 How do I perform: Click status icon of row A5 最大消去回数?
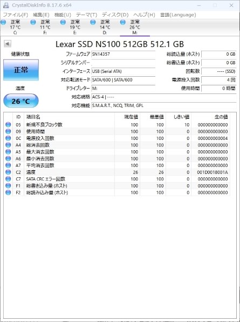pos(8,152)
